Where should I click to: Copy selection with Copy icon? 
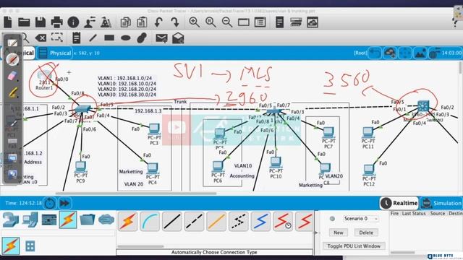126,22
